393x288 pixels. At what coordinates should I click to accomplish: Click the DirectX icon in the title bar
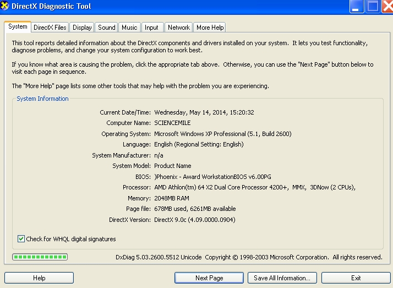tap(4, 6)
